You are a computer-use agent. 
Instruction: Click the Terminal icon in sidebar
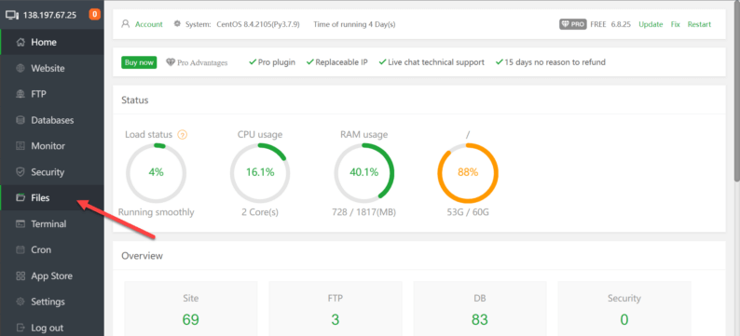click(21, 223)
